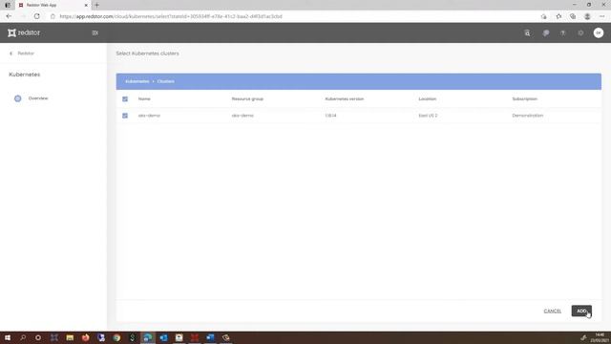Collapse the sidebar with the hamburger menu icon
The width and height of the screenshot is (611, 344).
click(95, 32)
